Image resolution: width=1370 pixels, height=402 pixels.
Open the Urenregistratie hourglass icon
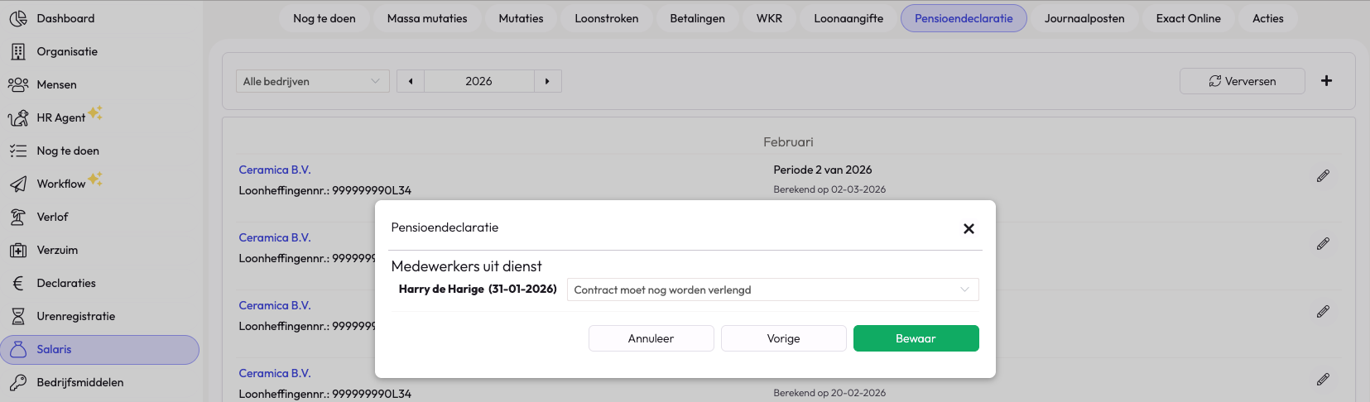tap(18, 316)
